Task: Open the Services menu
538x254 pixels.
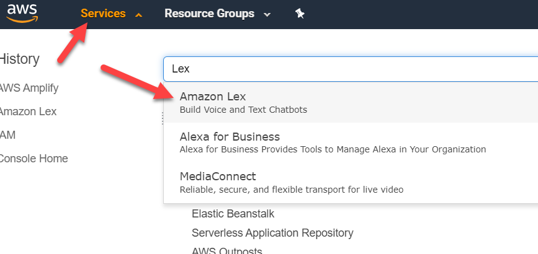Action: coord(103,14)
